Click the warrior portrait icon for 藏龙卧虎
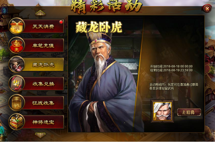215x142 pixels. pyautogui.click(x=17, y=64)
